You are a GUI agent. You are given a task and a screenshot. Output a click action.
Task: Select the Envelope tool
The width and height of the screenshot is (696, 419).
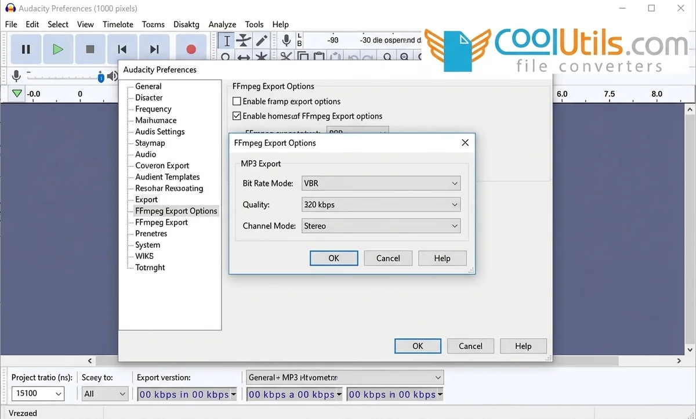coord(245,39)
